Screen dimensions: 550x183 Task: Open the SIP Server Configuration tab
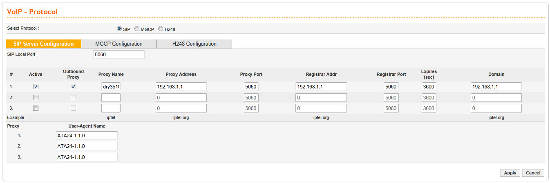[x=44, y=44]
